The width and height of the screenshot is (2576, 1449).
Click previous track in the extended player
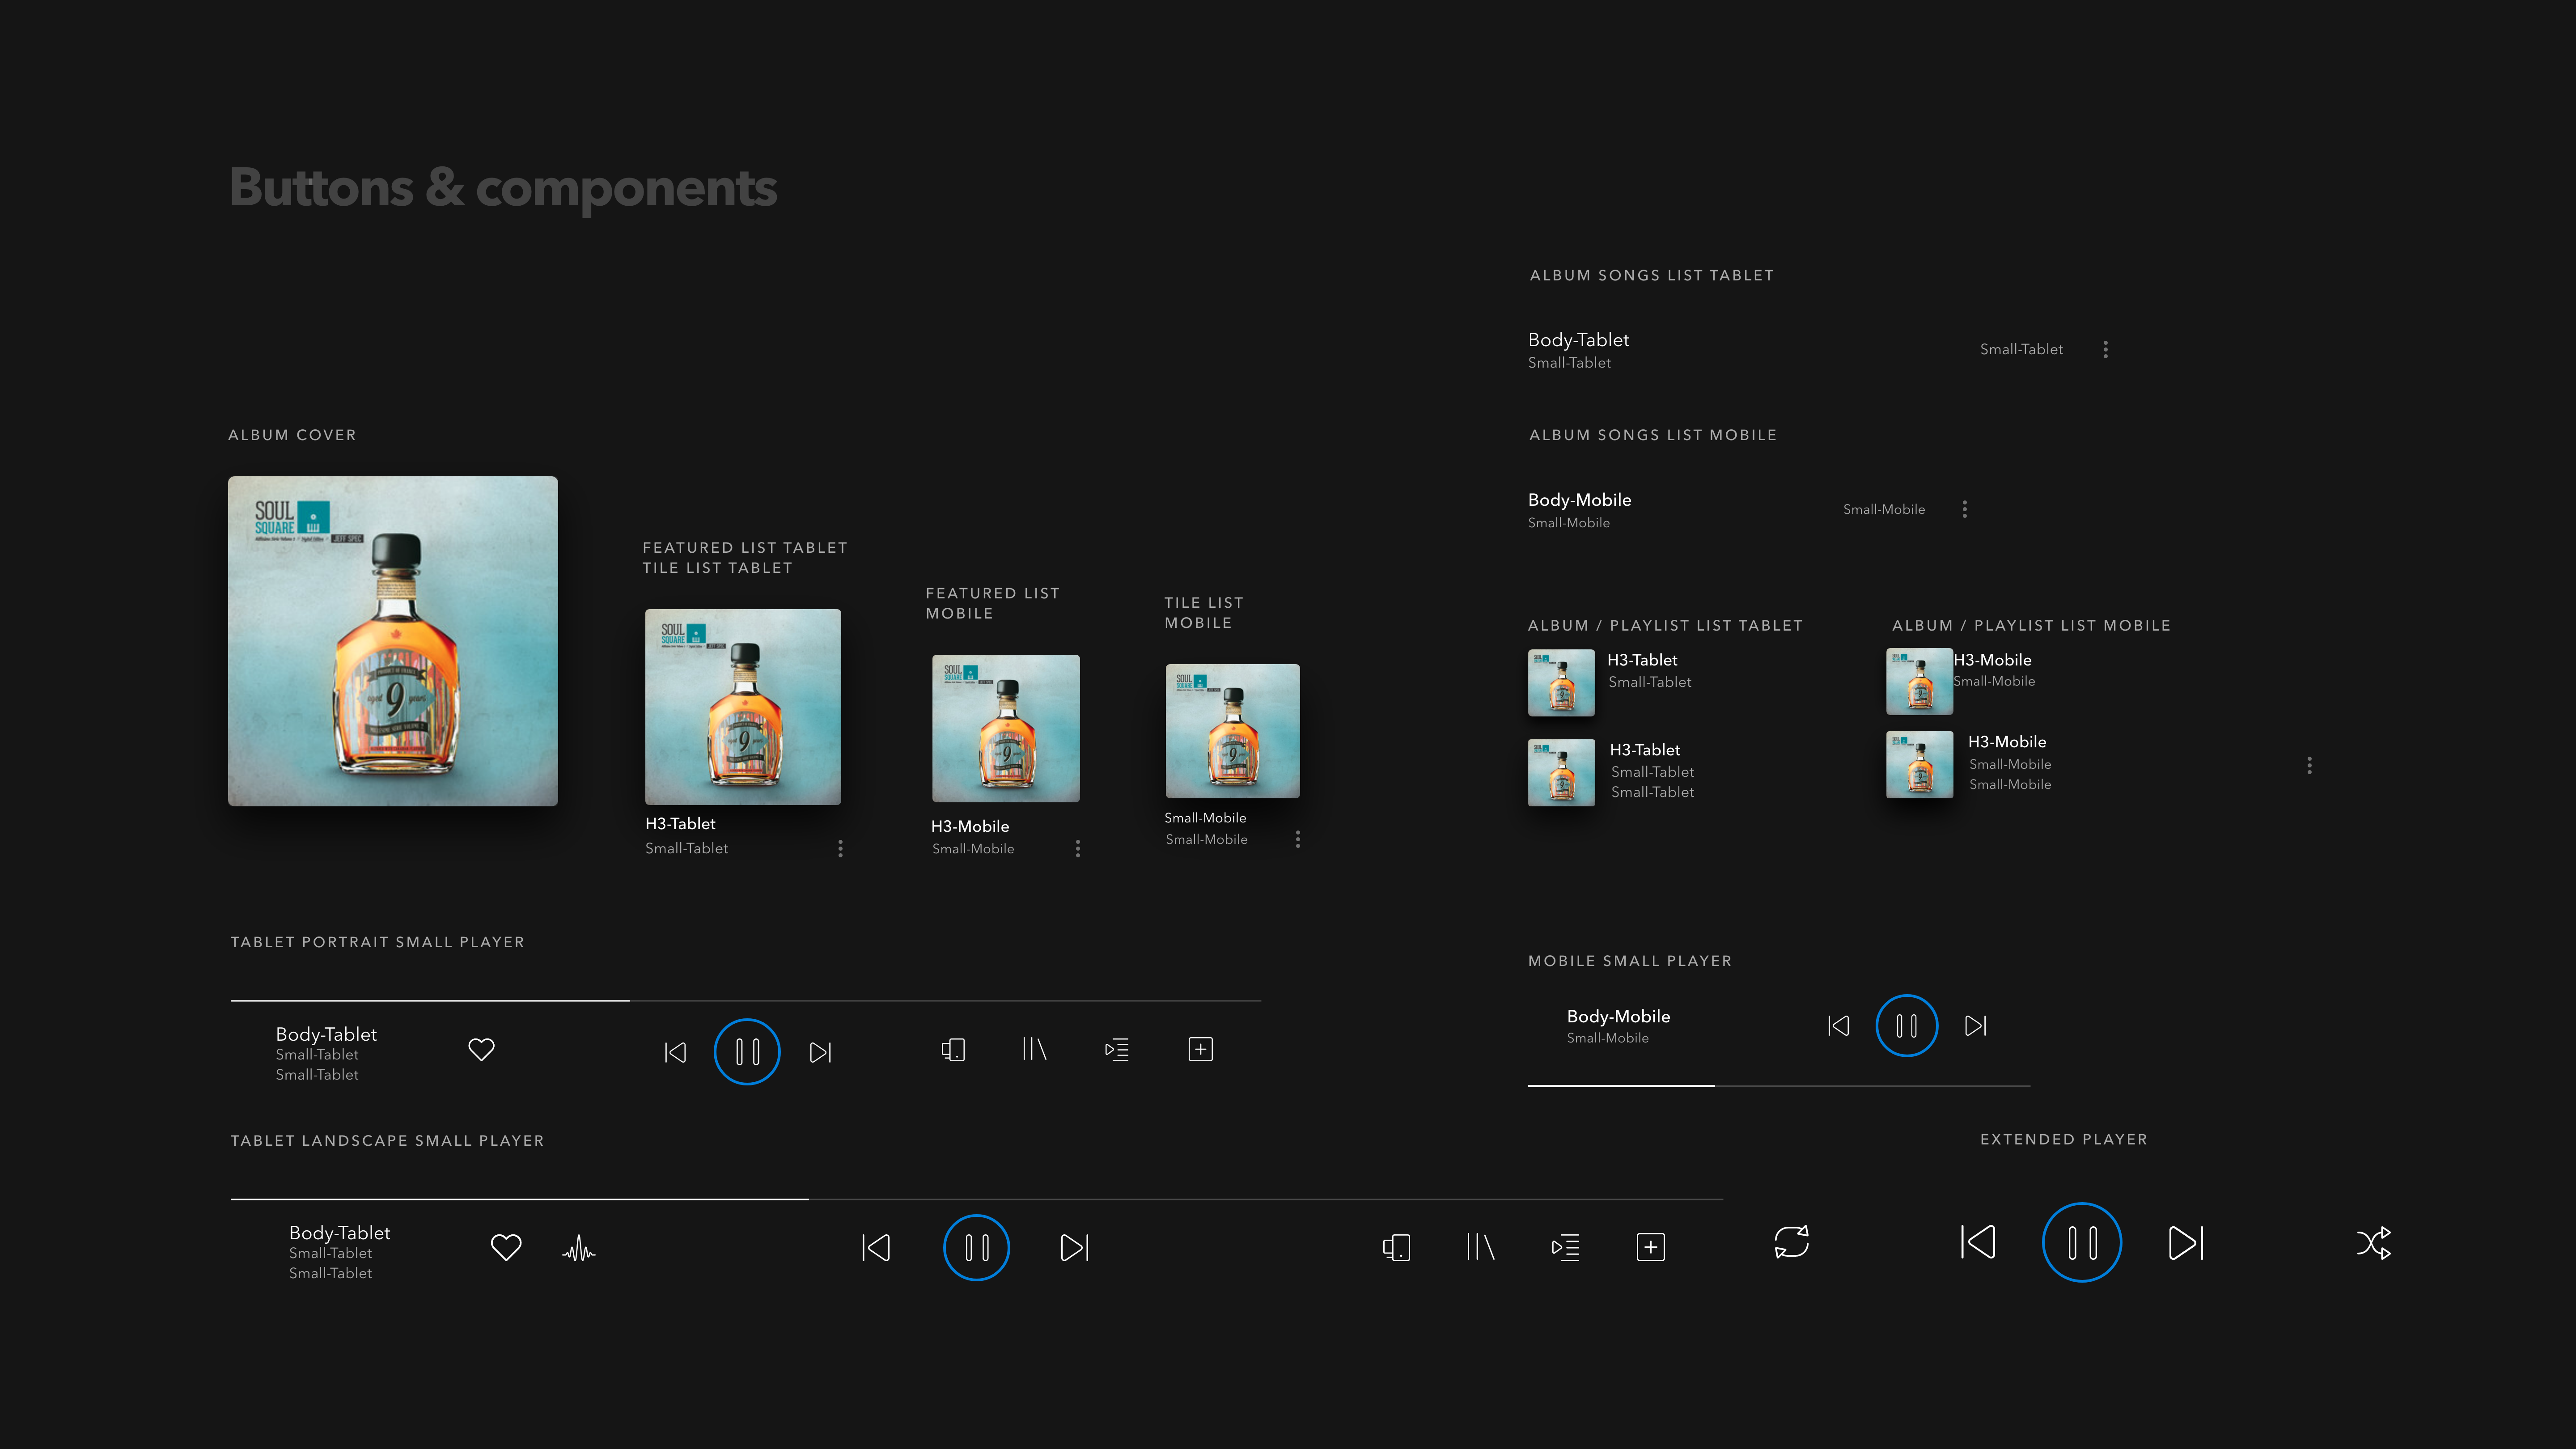click(x=1978, y=1243)
